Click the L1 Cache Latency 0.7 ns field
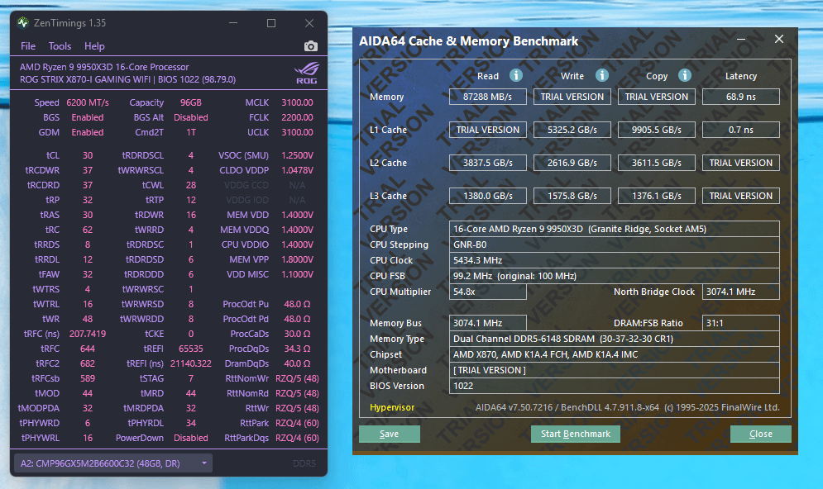The width and height of the screenshot is (823, 489). (740, 130)
